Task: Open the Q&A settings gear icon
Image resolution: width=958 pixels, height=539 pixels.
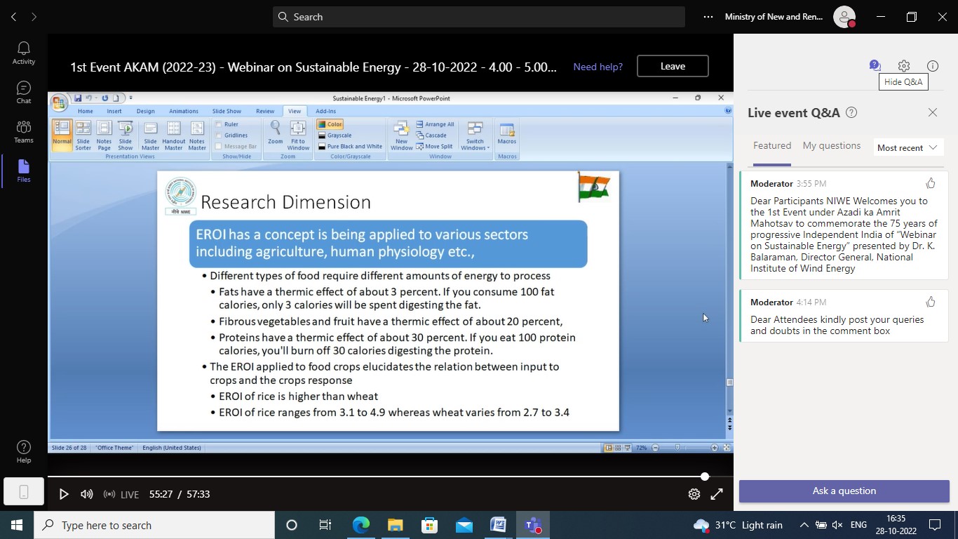Action: click(x=904, y=66)
